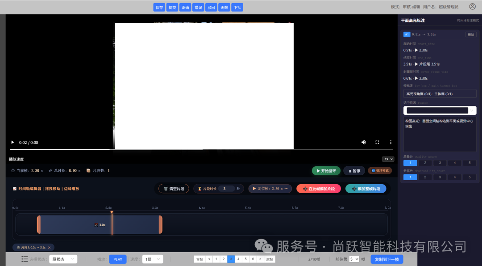Set 质量分 quality score to 3
This screenshot has width=482, height=266.
(440, 163)
